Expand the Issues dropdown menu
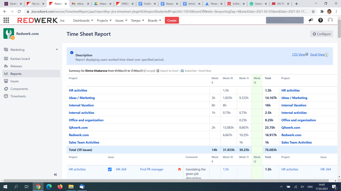Image resolution: width=341 pixels, height=191 pixels. [121, 20]
